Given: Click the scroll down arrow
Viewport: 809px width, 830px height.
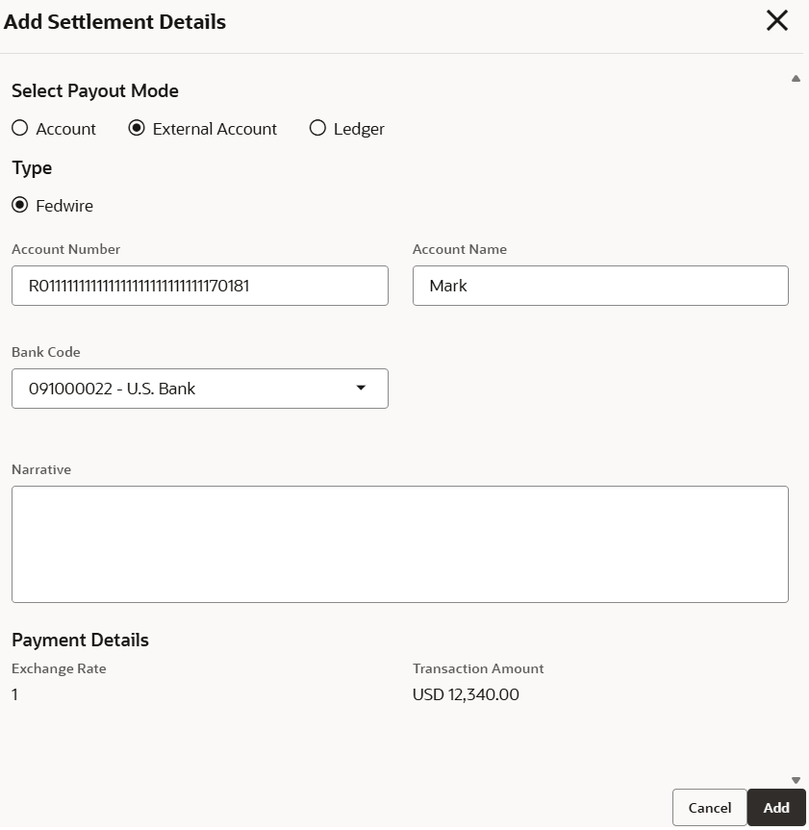Looking at the screenshot, I should click(x=796, y=780).
